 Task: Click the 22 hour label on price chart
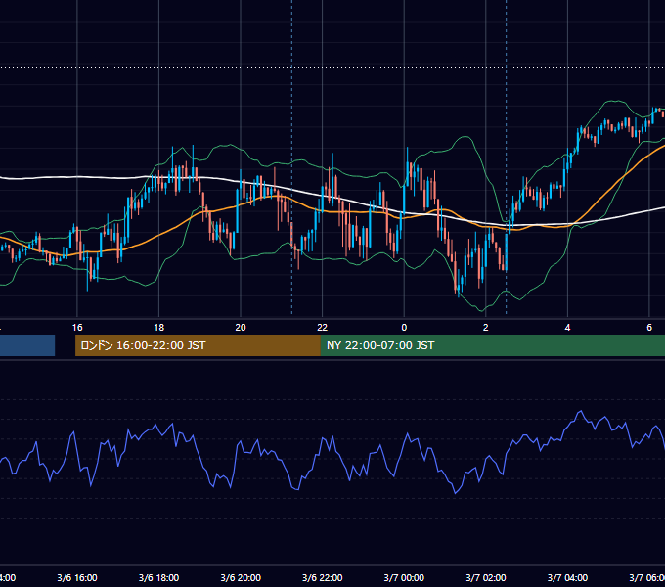323,328
